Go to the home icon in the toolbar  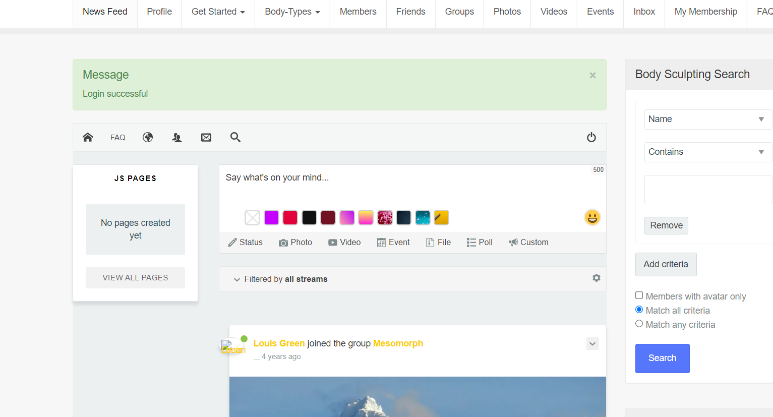[x=88, y=137]
